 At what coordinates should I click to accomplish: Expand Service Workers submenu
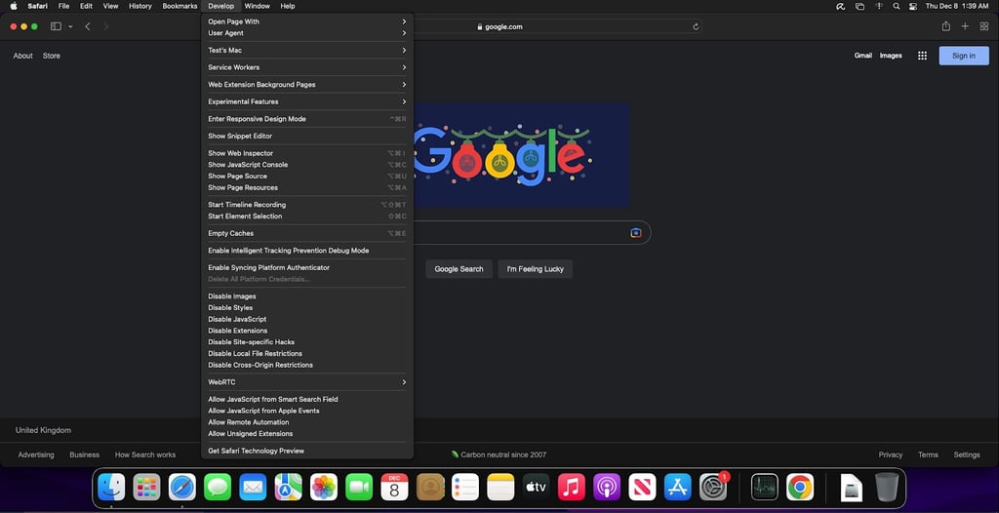click(x=307, y=67)
